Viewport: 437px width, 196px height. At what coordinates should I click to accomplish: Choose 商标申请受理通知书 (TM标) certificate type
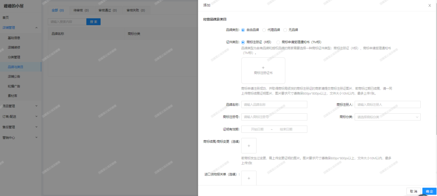(x=278, y=42)
